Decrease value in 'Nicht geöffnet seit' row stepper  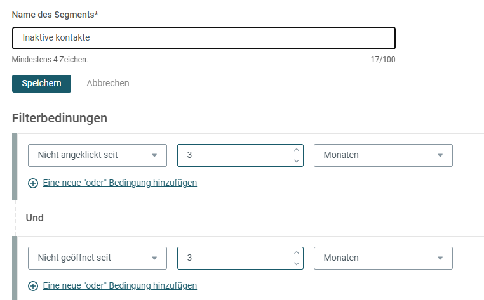[297, 264]
